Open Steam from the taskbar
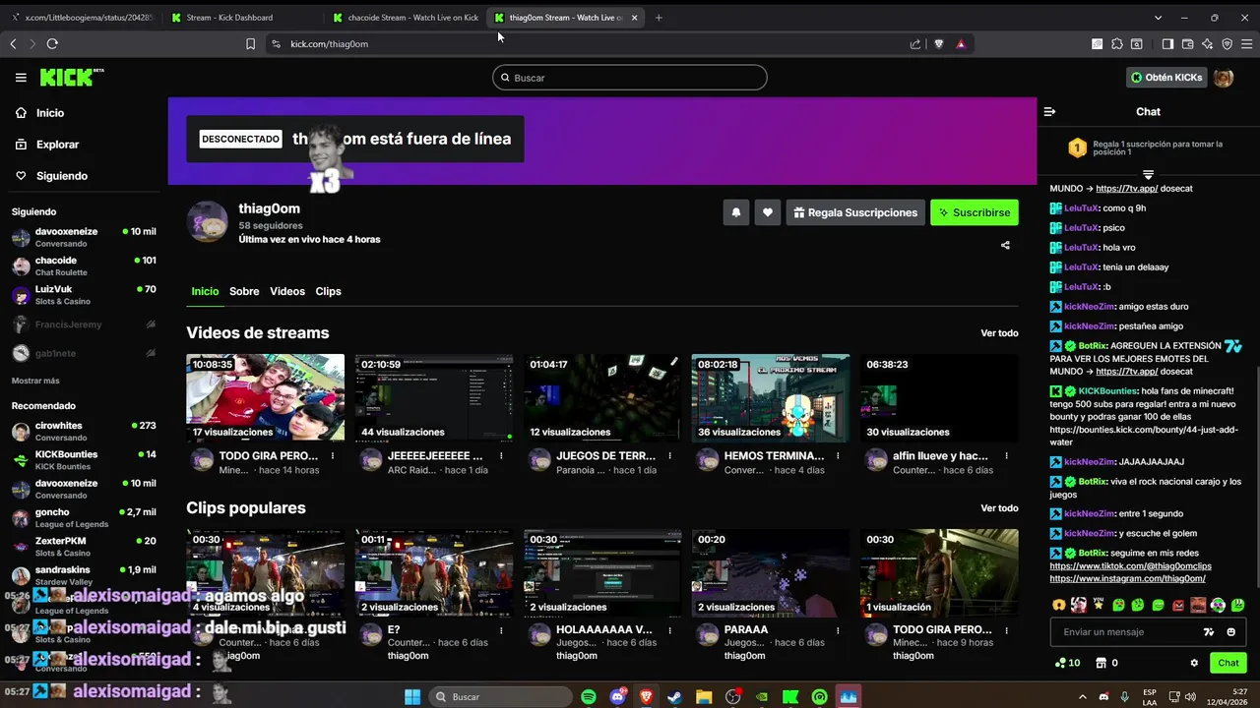 tap(674, 696)
